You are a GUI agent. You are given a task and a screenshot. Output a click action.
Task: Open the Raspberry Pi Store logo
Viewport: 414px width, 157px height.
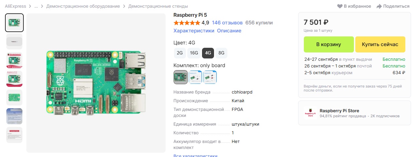310,113
